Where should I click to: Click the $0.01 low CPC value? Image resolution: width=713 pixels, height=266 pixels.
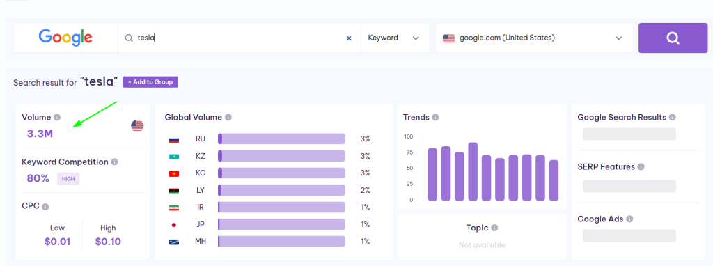57,242
